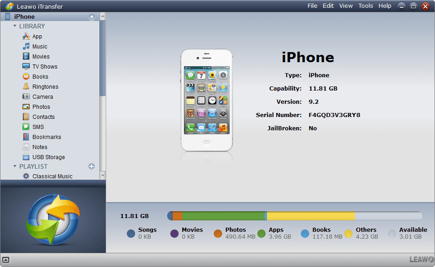The image size is (435, 267).
Task: Click the iPhone device image
Action: click(207, 100)
